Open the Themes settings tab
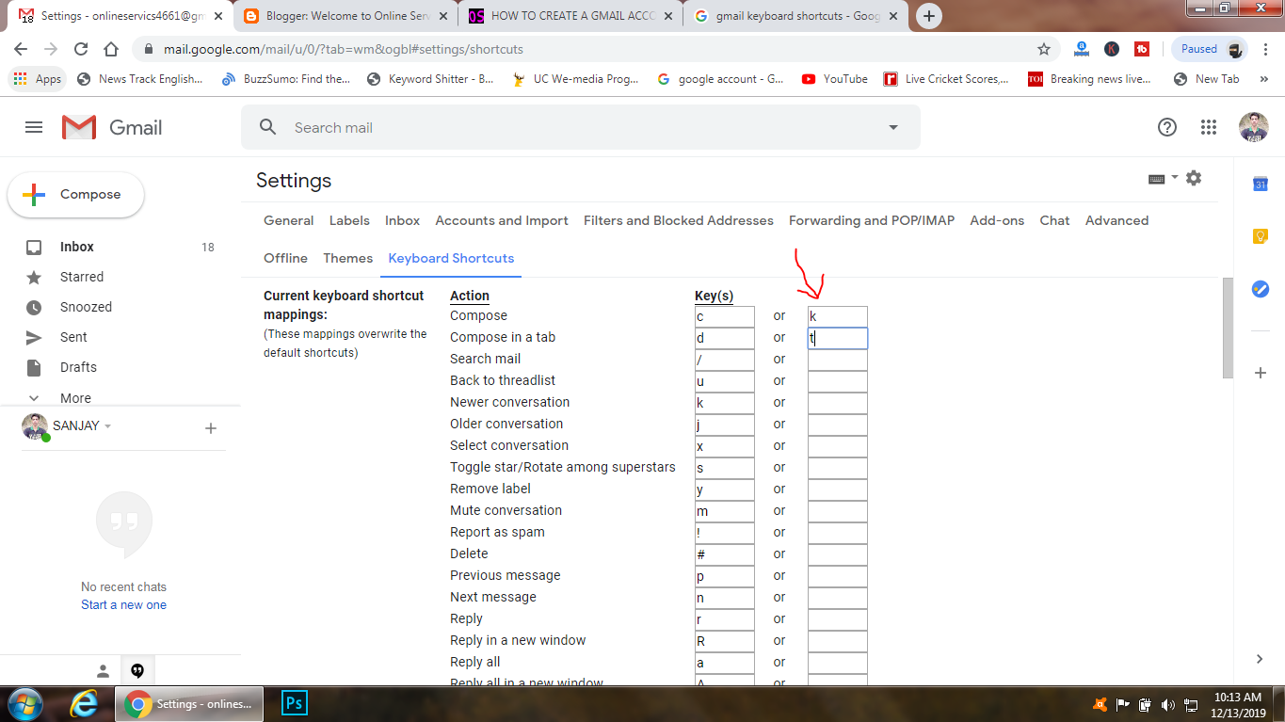1285x722 pixels. [x=347, y=258]
